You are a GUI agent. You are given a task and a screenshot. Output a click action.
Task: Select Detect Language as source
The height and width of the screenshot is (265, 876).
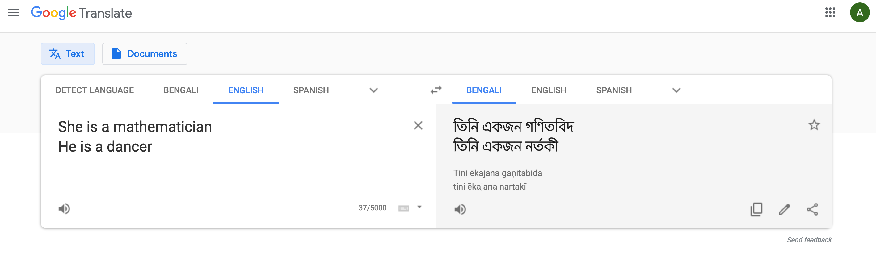[95, 90]
